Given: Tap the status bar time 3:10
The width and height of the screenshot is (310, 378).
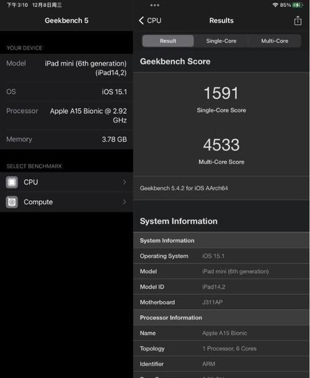Looking at the screenshot, I should (17, 5).
